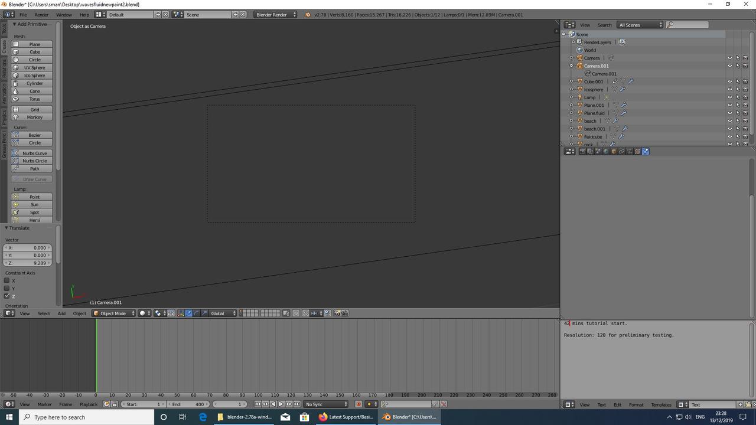Jump to the end frame of timeline

296,404
